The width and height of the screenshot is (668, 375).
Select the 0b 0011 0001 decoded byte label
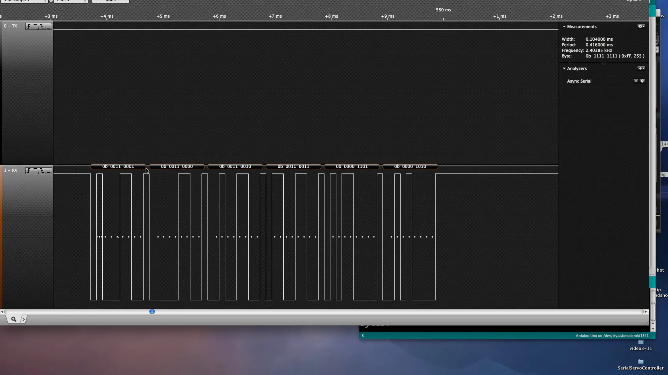click(118, 167)
